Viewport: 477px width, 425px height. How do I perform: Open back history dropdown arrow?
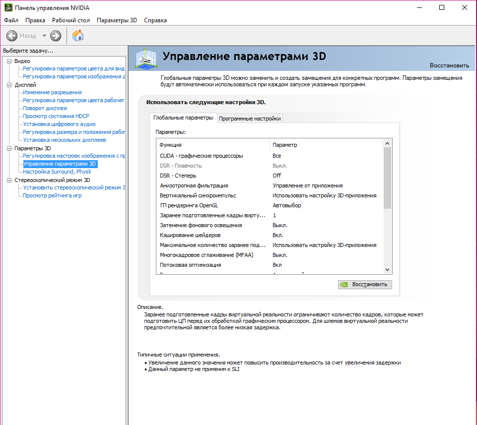pyautogui.click(x=44, y=36)
